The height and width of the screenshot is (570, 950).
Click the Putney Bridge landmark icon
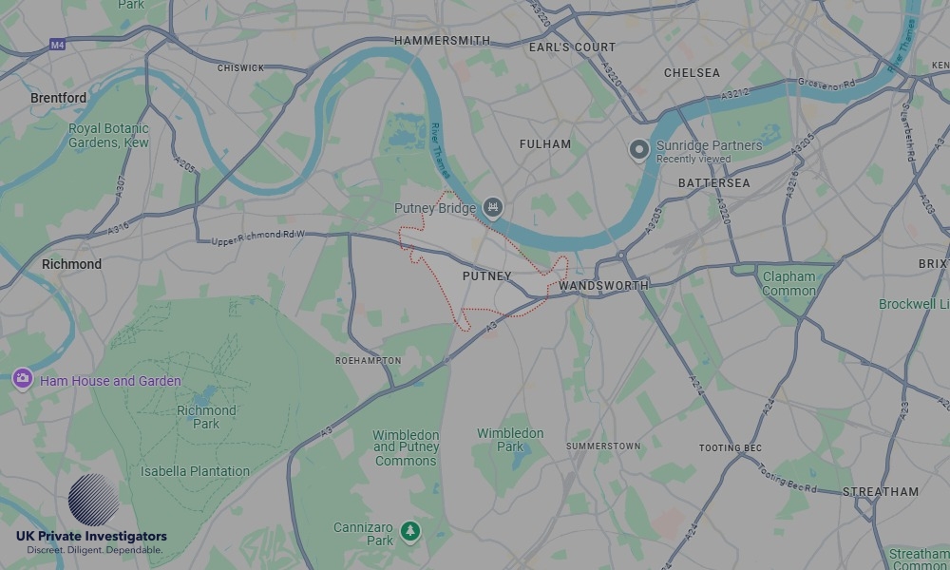tap(492, 208)
